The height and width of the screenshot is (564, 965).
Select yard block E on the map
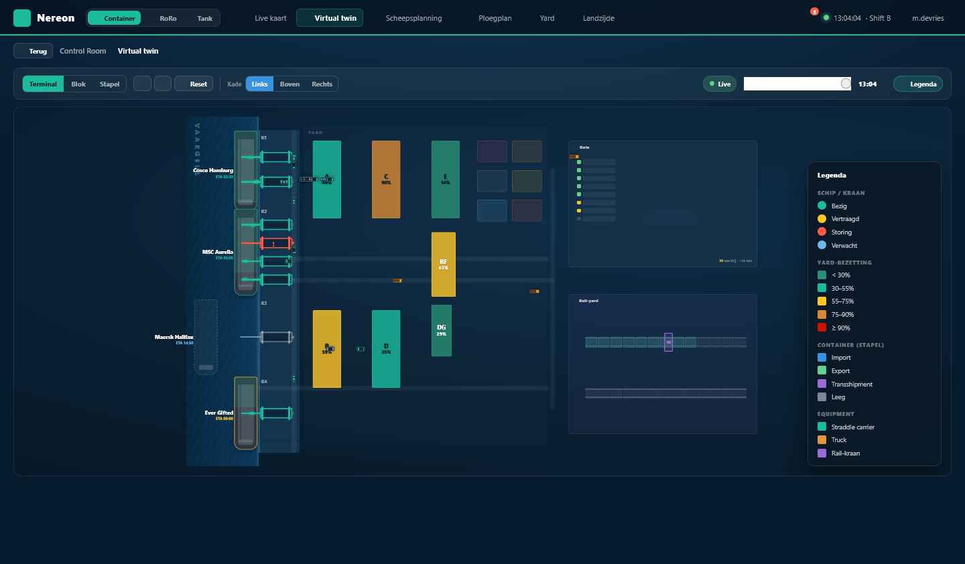pos(446,180)
